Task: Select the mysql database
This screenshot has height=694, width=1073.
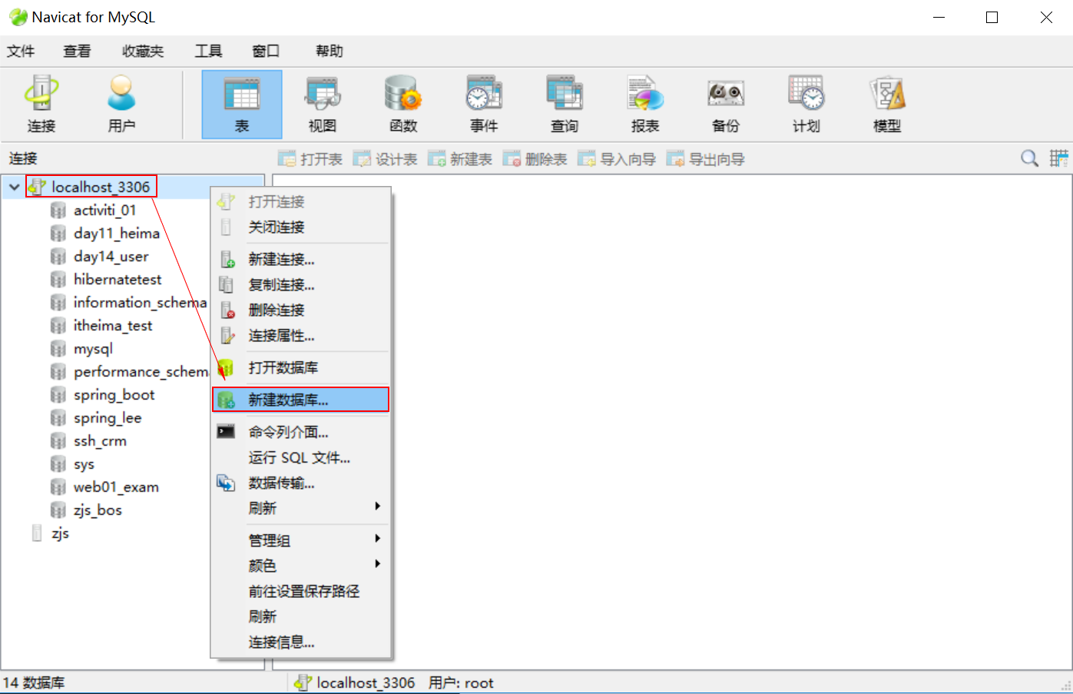Action: [x=93, y=348]
